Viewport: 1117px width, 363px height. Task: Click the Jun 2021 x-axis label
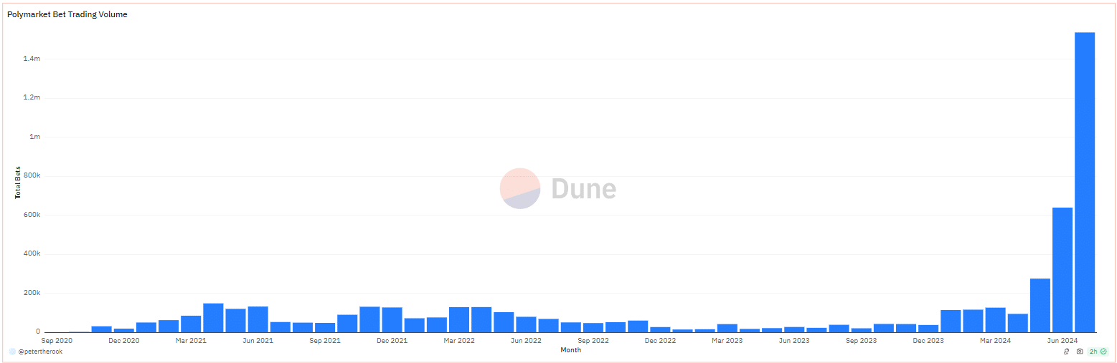point(258,341)
